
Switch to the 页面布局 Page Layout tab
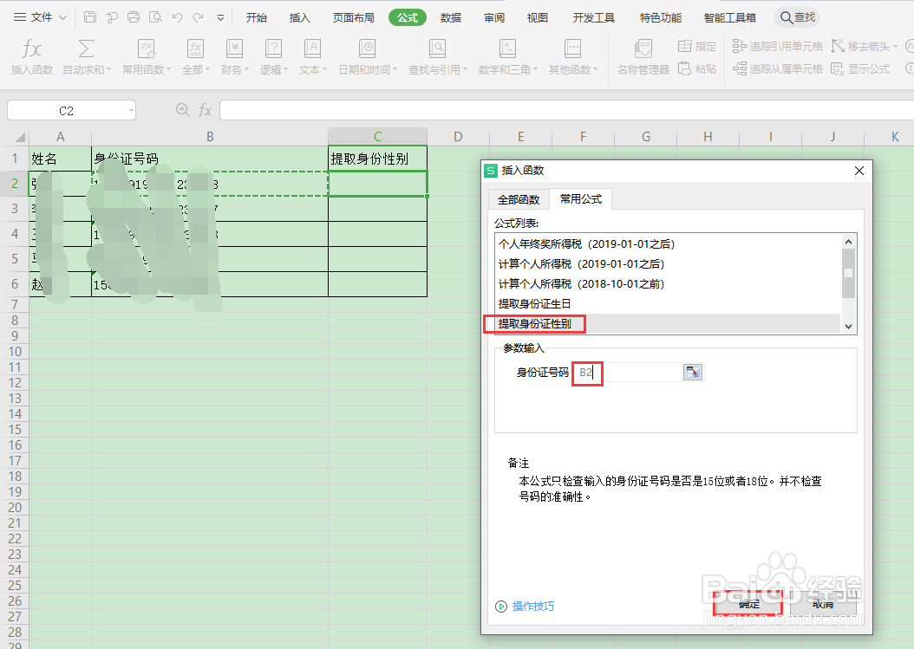(353, 17)
